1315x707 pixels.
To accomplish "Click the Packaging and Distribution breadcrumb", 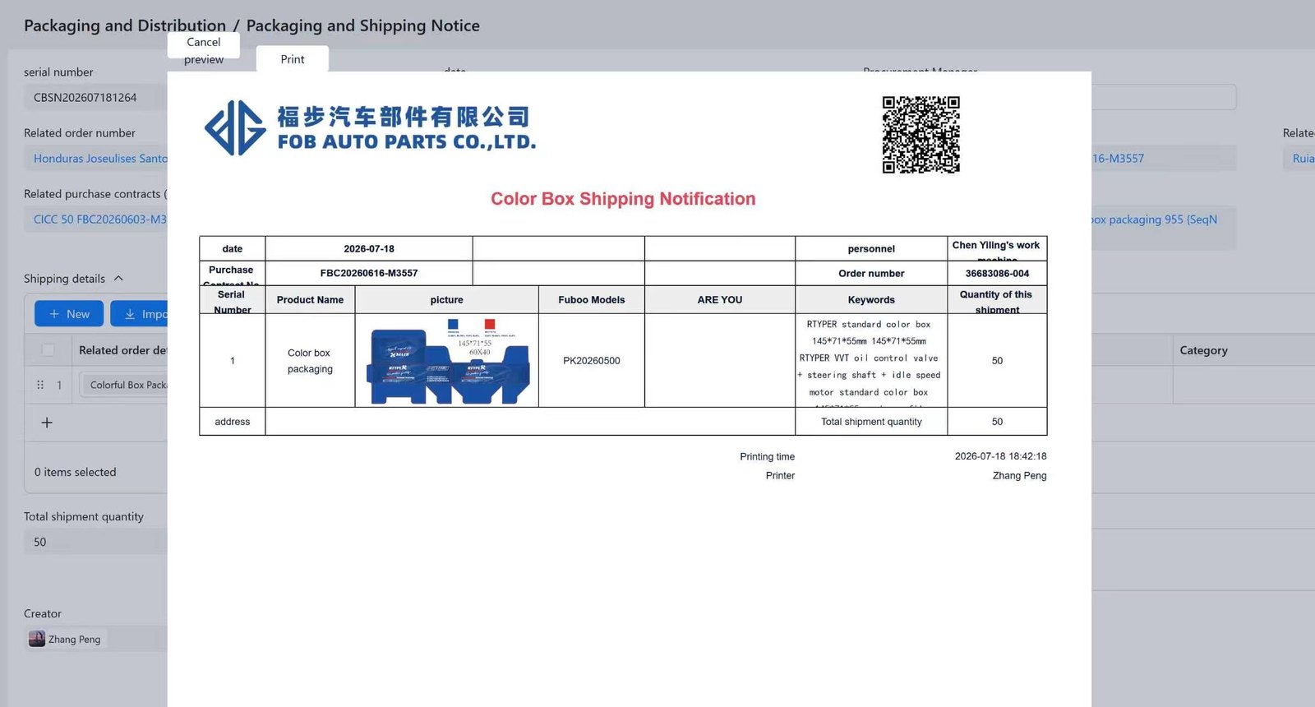I will click(x=125, y=25).
